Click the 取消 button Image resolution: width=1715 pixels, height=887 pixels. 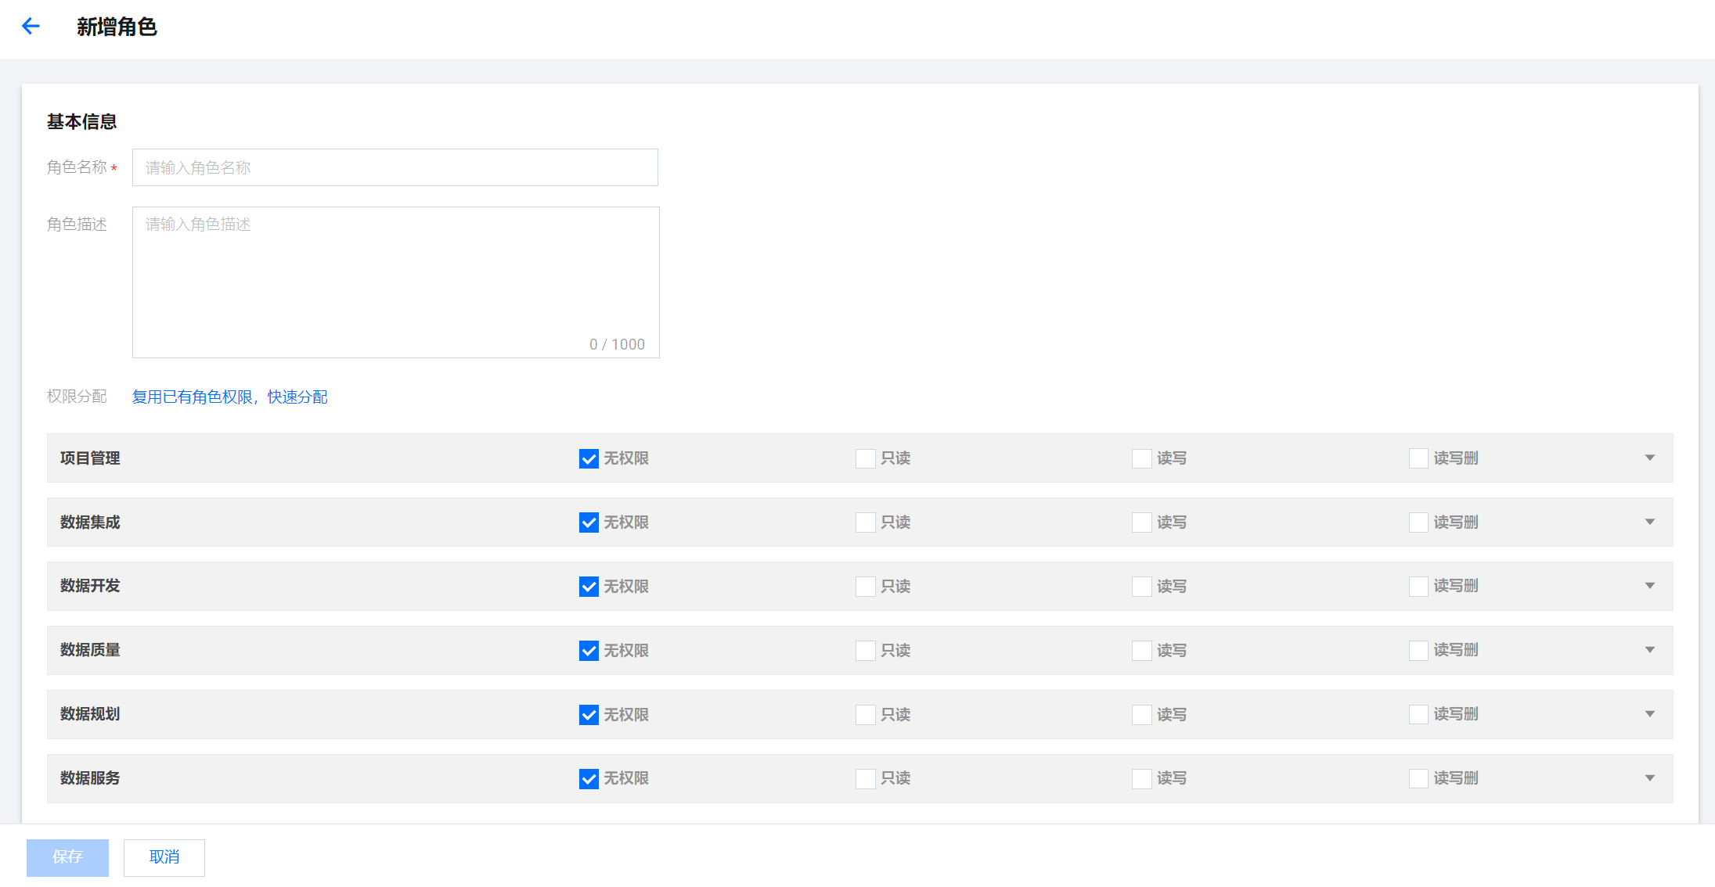(x=164, y=857)
